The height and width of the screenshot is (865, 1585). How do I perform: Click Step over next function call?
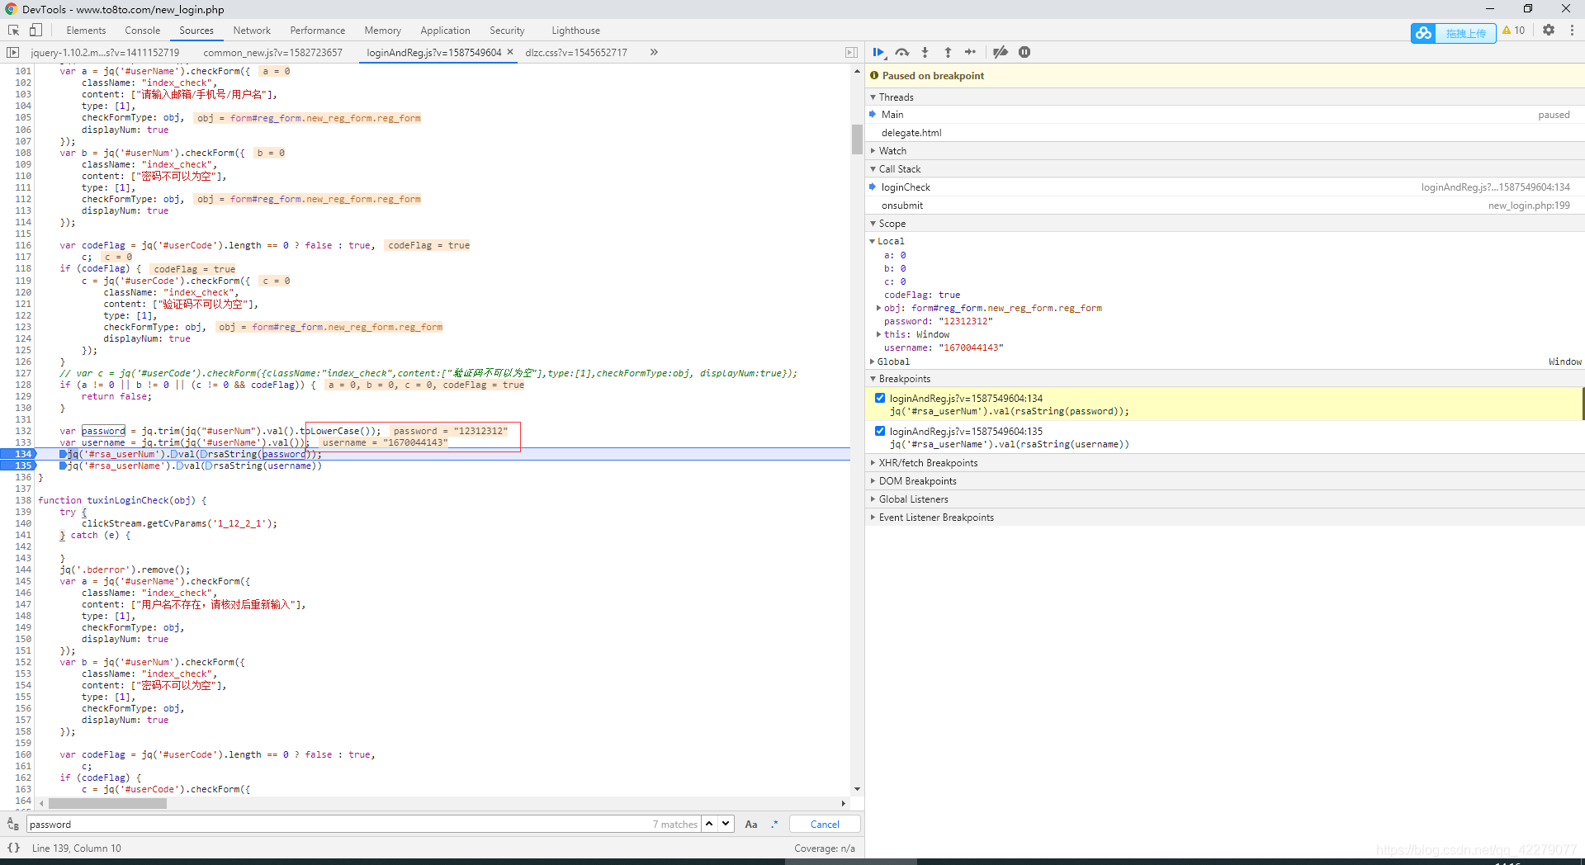point(902,52)
